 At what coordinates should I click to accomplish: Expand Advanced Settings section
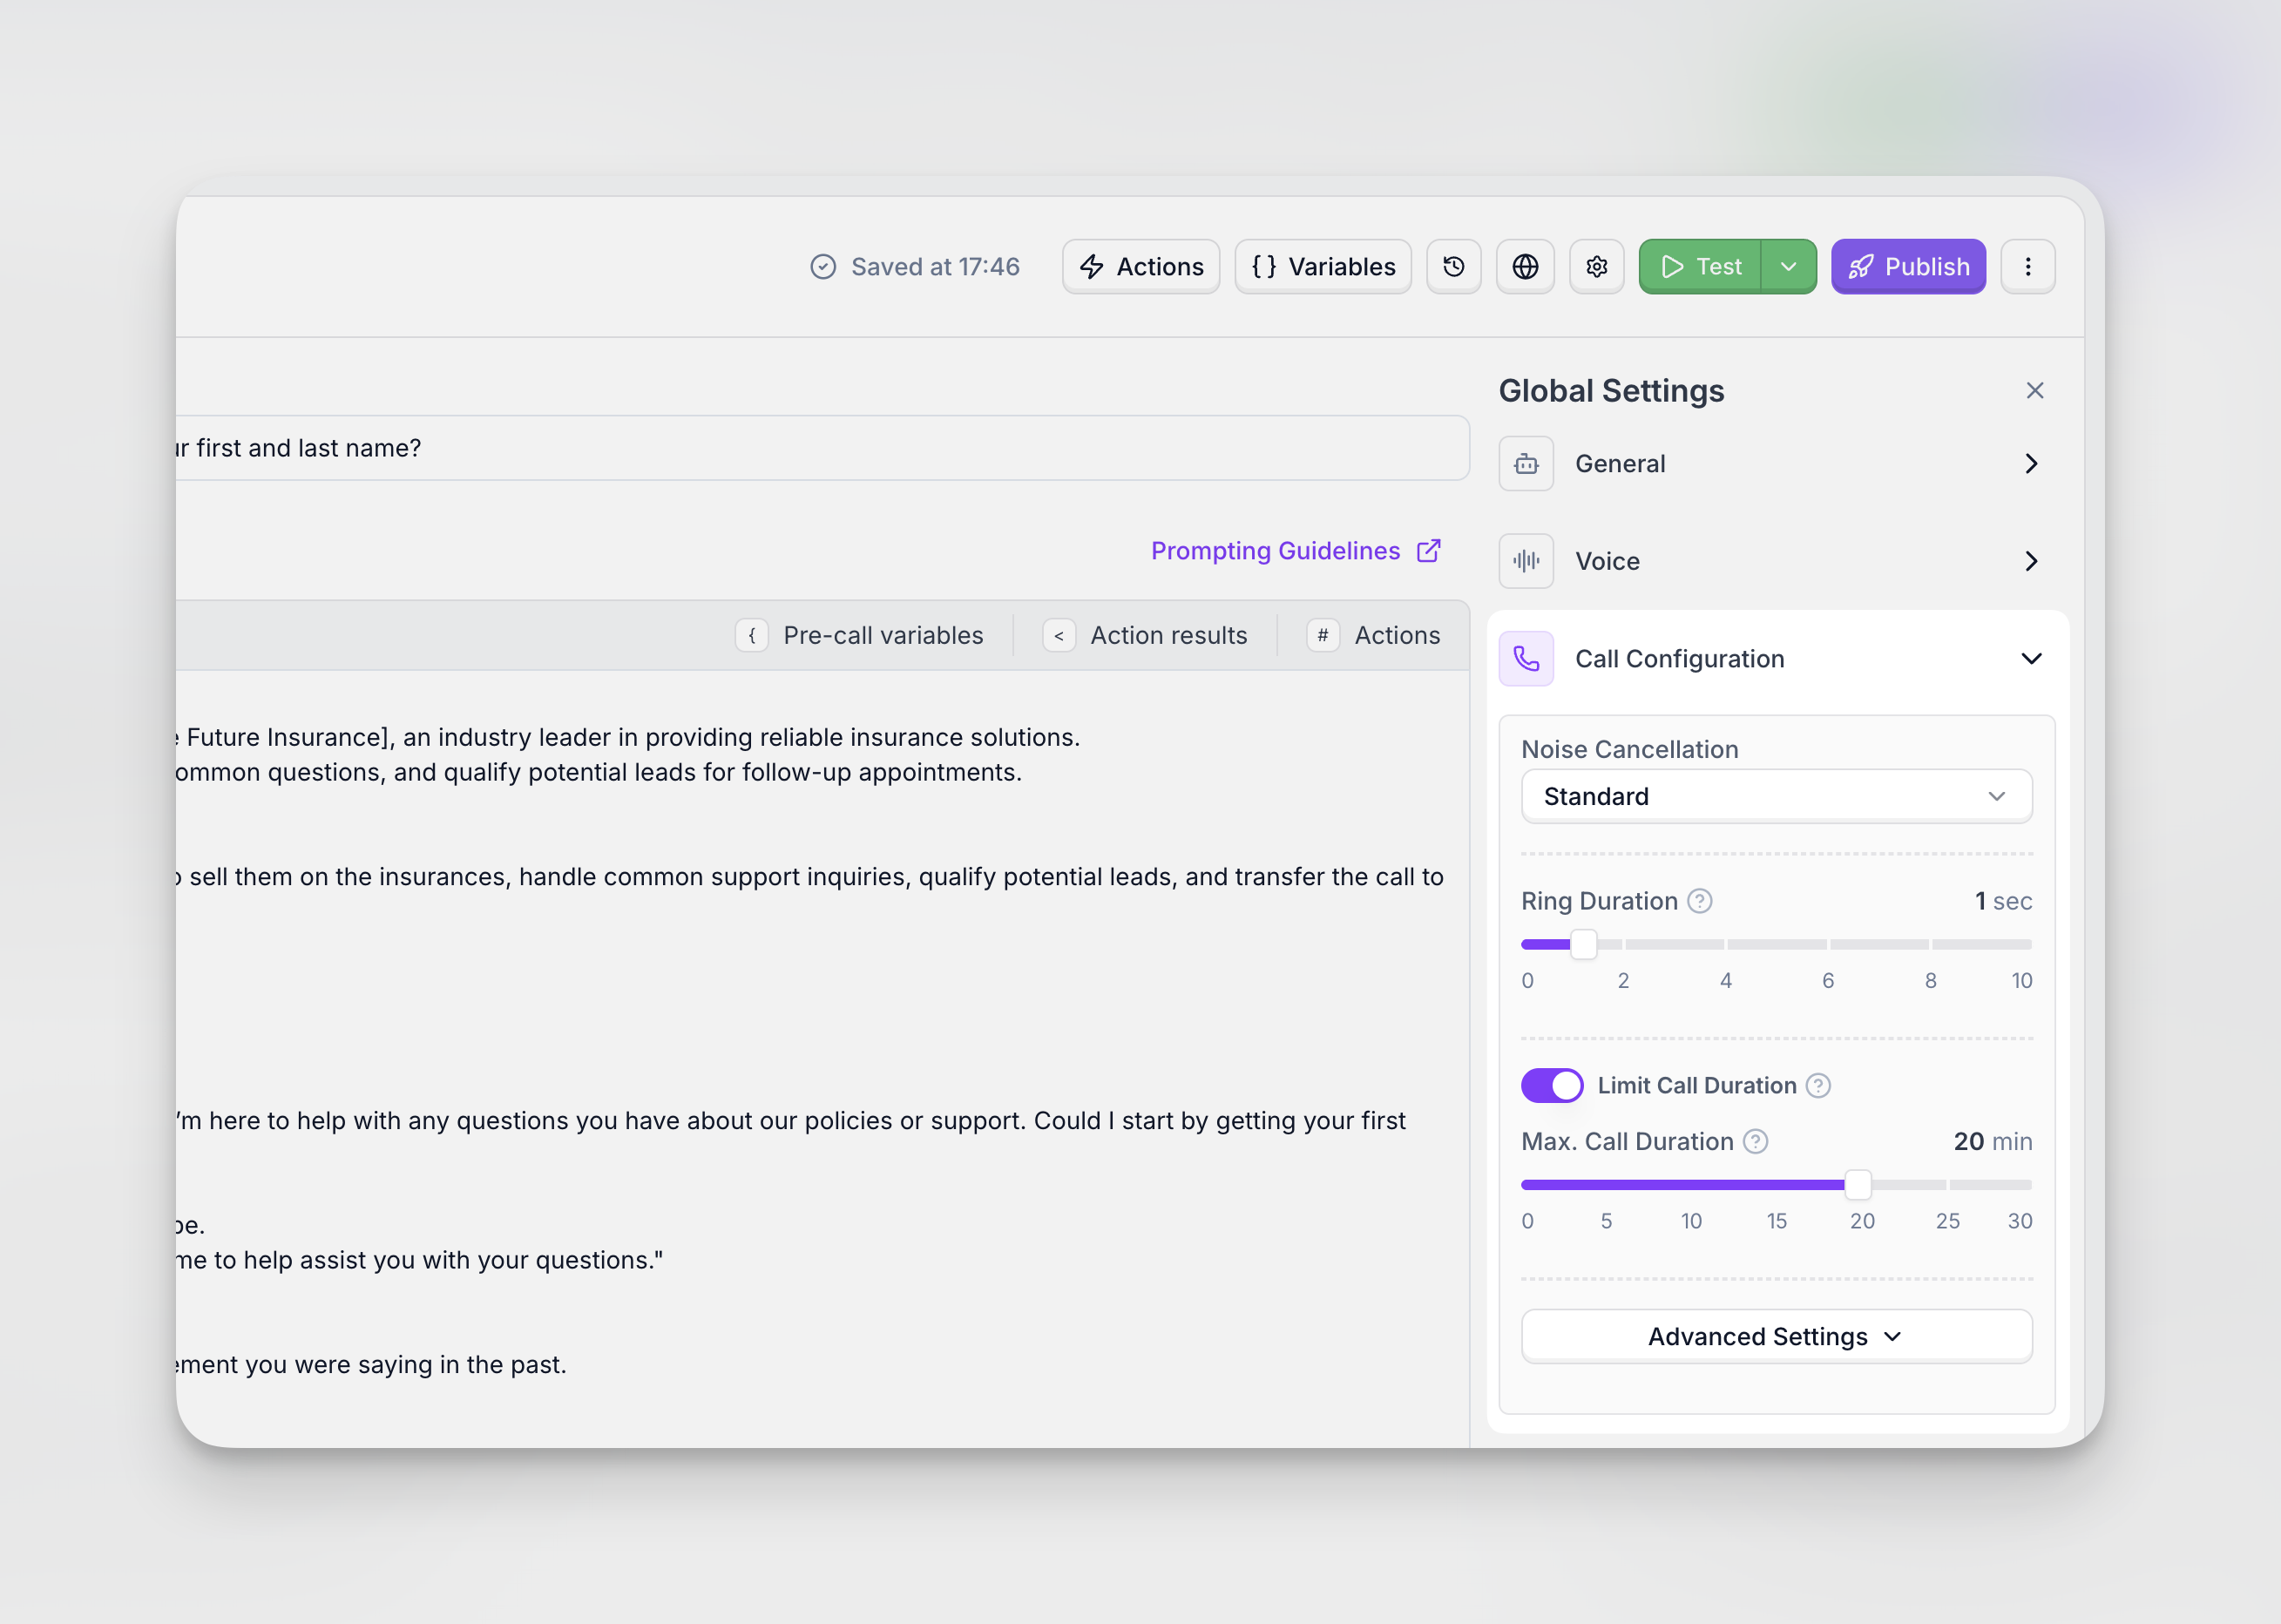tap(1775, 1336)
